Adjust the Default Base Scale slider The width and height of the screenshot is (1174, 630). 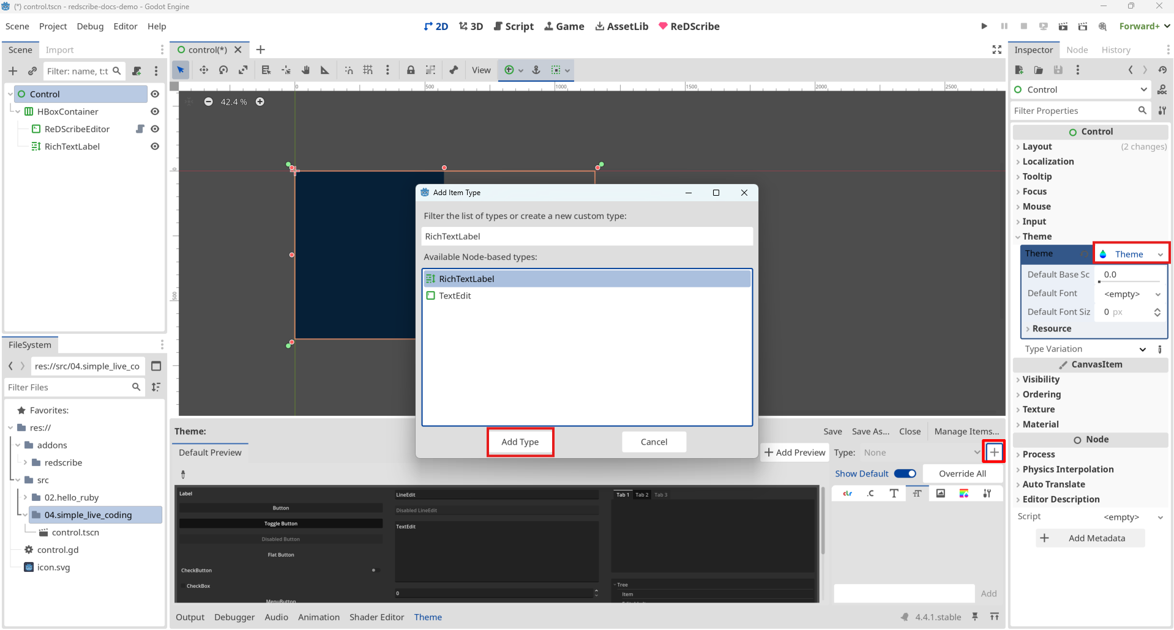click(1130, 281)
